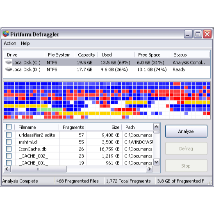Viewport: 214px width, 214px height.
Task: Sort by the Filename column header
Action: coord(36,127)
